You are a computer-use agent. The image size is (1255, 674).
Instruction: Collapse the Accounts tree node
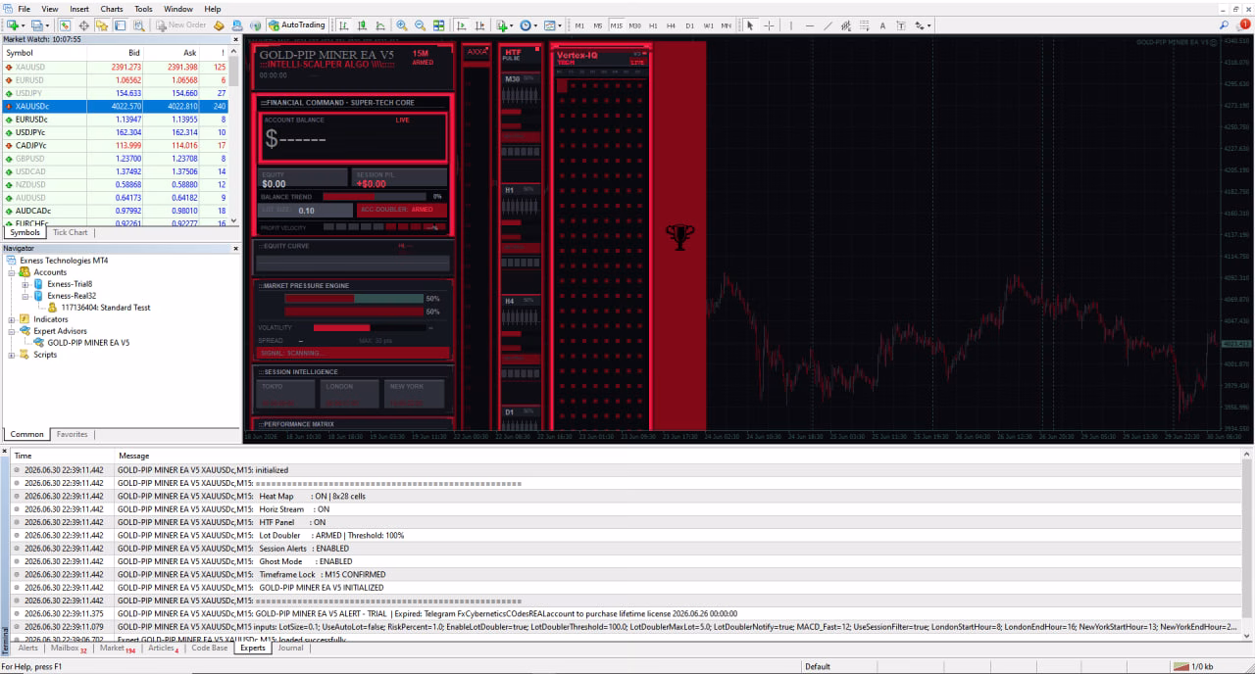pos(12,272)
